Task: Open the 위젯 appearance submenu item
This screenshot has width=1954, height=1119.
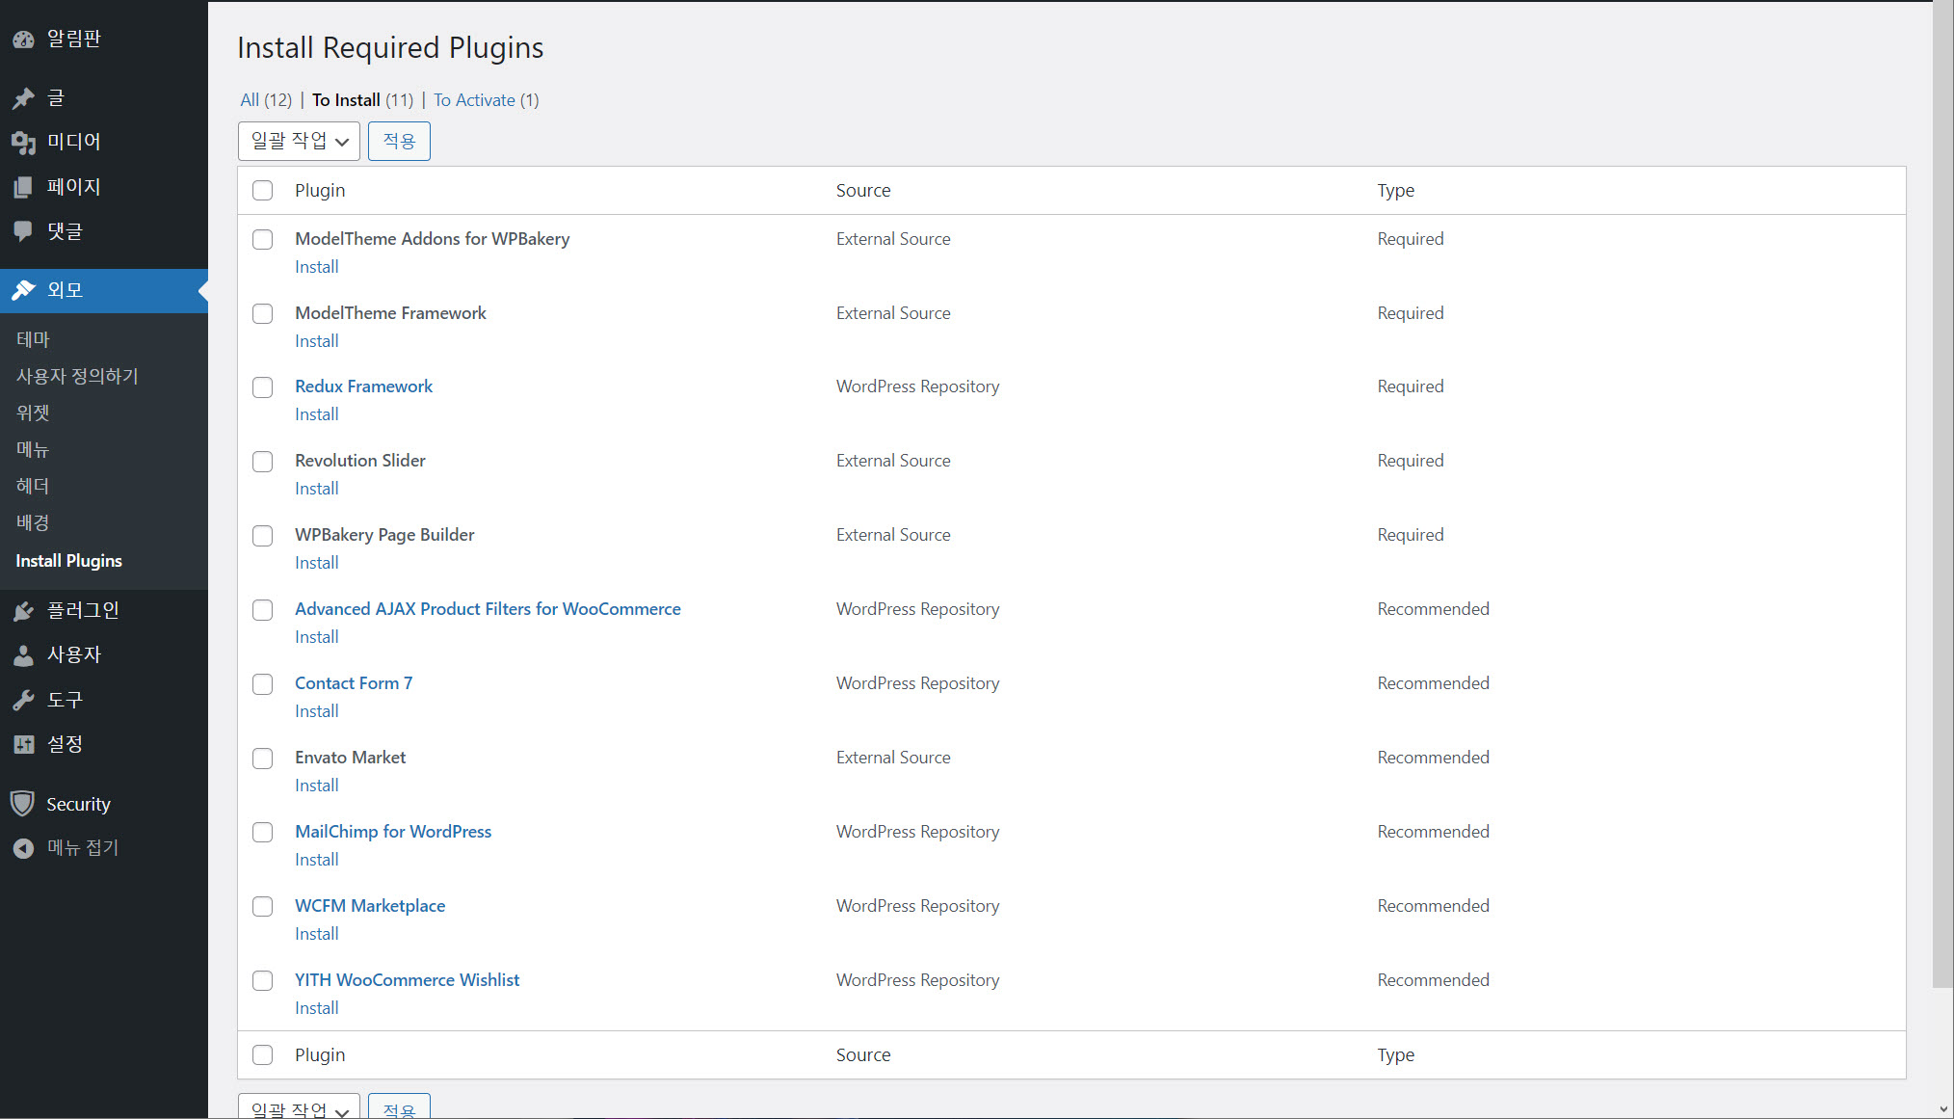Action: point(33,413)
